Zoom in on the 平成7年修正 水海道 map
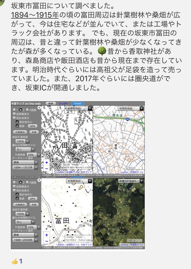This screenshot has height=269, width=191. 47,235
